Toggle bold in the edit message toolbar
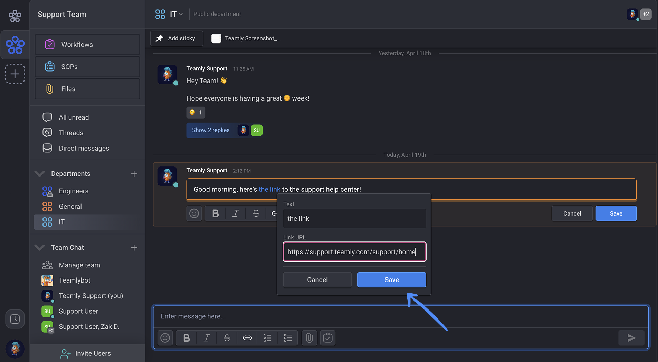The width and height of the screenshot is (658, 362). coord(215,213)
